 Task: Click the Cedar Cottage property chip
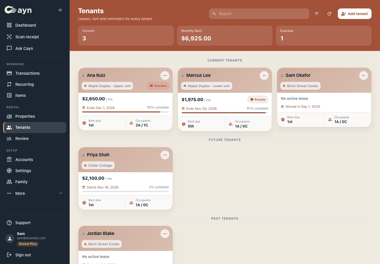(98, 165)
